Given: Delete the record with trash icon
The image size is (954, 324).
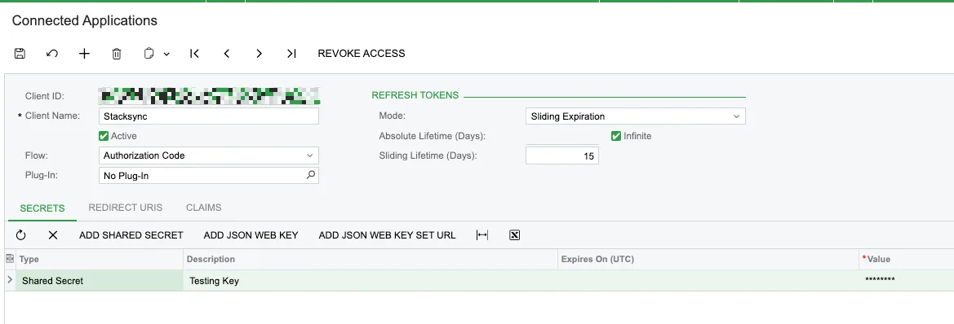Looking at the screenshot, I should tap(117, 54).
